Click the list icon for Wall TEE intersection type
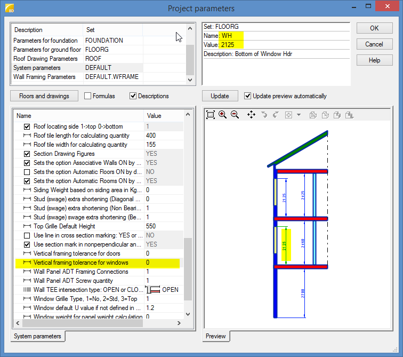403x357 pixels. click(x=27, y=290)
